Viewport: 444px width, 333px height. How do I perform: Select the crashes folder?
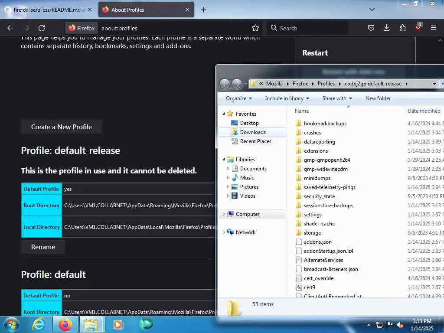pyautogui.click(x=312, y=133)
